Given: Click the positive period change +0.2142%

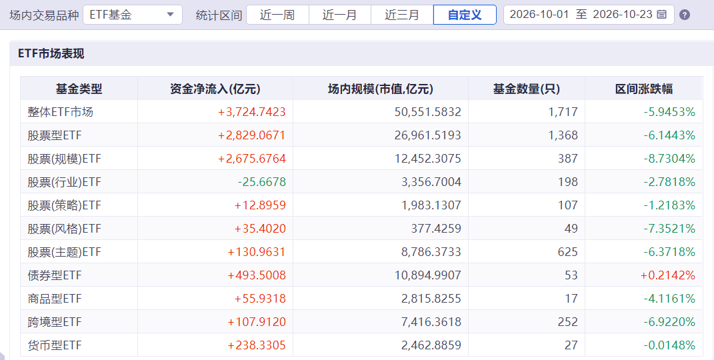Looking at the screenshot, I should (668, 275).
